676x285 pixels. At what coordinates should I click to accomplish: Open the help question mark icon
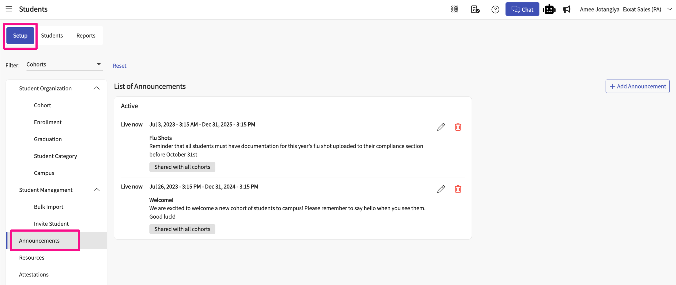[x=495, y=10]
